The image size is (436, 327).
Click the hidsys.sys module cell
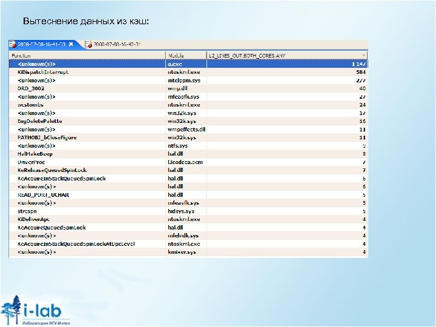pos(186,211)
